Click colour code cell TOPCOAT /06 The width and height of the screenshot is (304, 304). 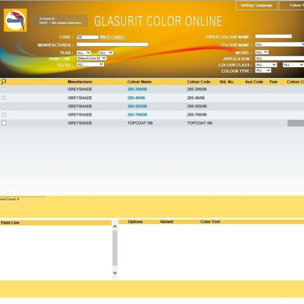pos(199,123)
